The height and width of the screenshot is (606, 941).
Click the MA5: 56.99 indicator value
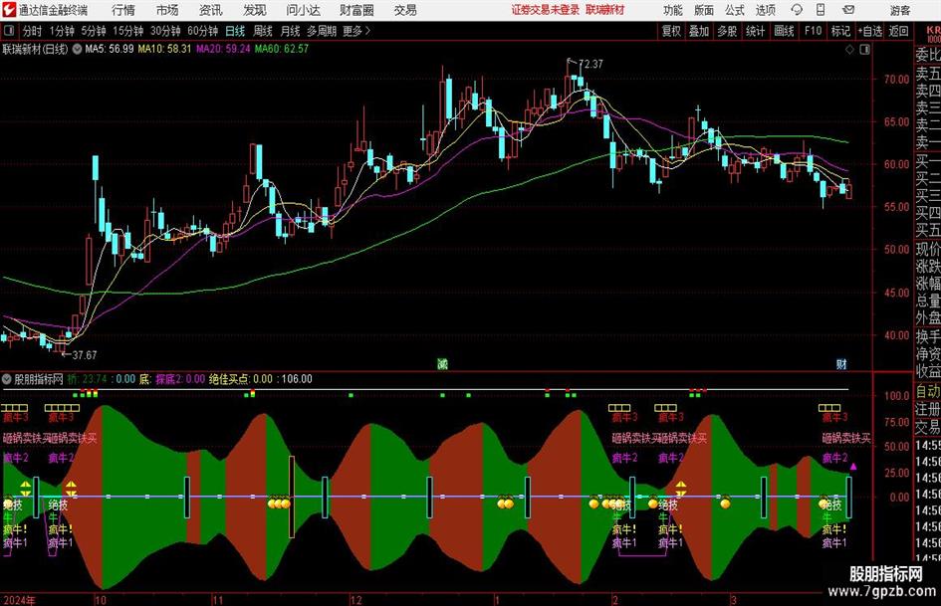pyautogui.click(x=110, y=49)
